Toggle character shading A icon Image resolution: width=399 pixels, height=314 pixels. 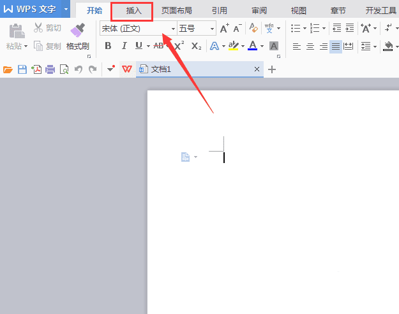click(274, 46)
